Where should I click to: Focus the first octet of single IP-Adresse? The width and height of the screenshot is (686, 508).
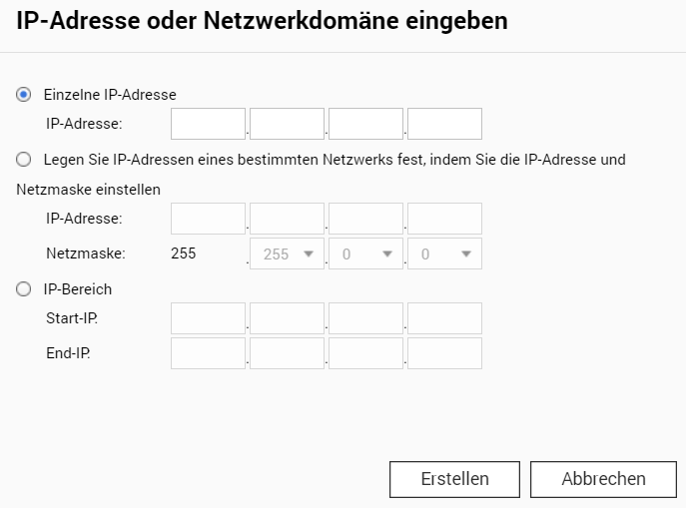208,124
